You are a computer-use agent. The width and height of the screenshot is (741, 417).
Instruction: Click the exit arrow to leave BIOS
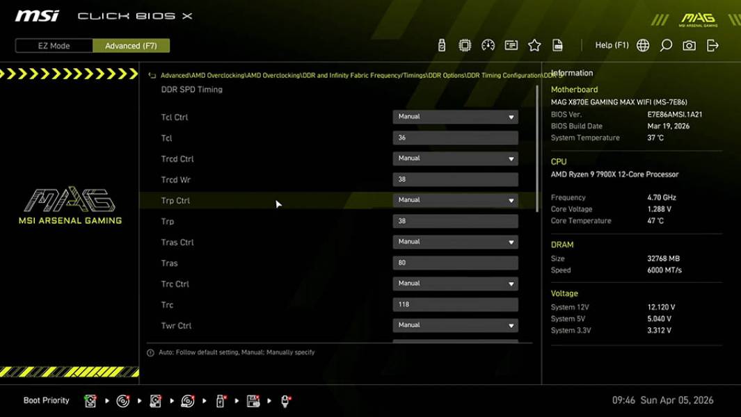tap(711, 44)
